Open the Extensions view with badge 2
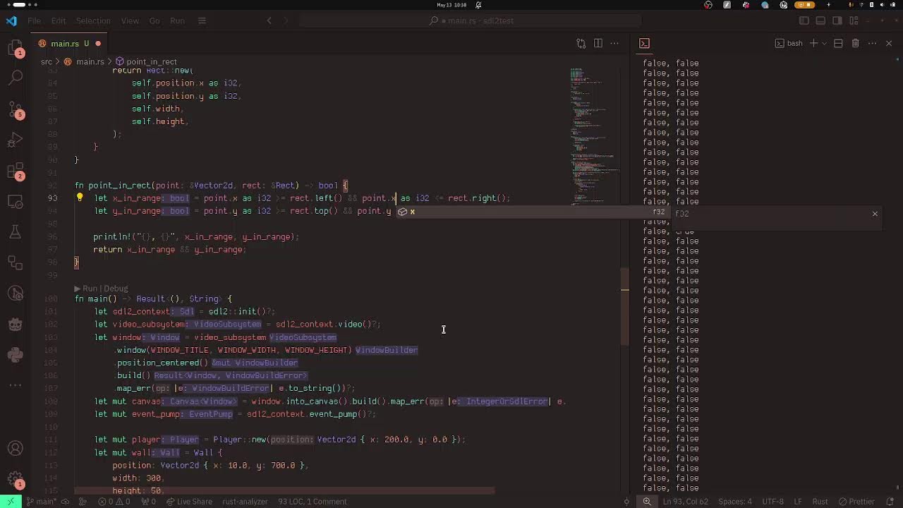The height and width of the screenshot is (508, 903). point(15,171)
